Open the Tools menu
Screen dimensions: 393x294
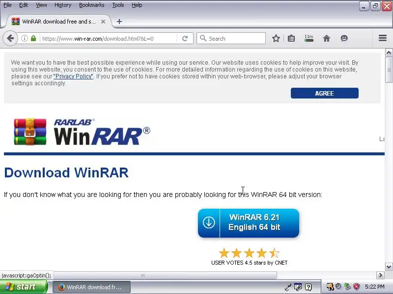click(118, 5)
